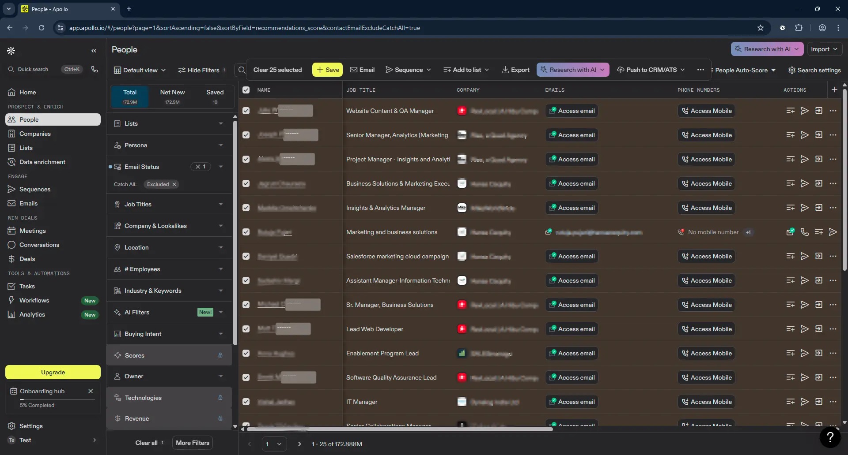Click the add column plus icon in the table header
The width and height of the screenshot is (848, 455).
click(x=834, y=90)
